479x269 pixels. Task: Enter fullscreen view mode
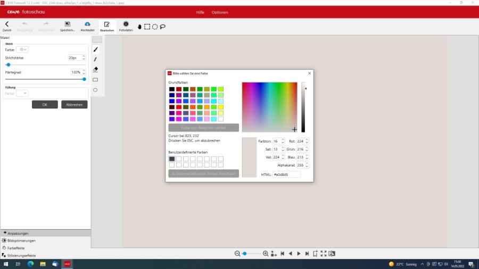324,254
